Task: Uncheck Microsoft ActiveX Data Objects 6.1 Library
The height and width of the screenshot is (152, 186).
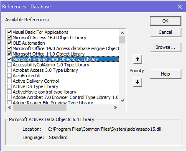Action: pyautogui.click(x=9, y=59)
